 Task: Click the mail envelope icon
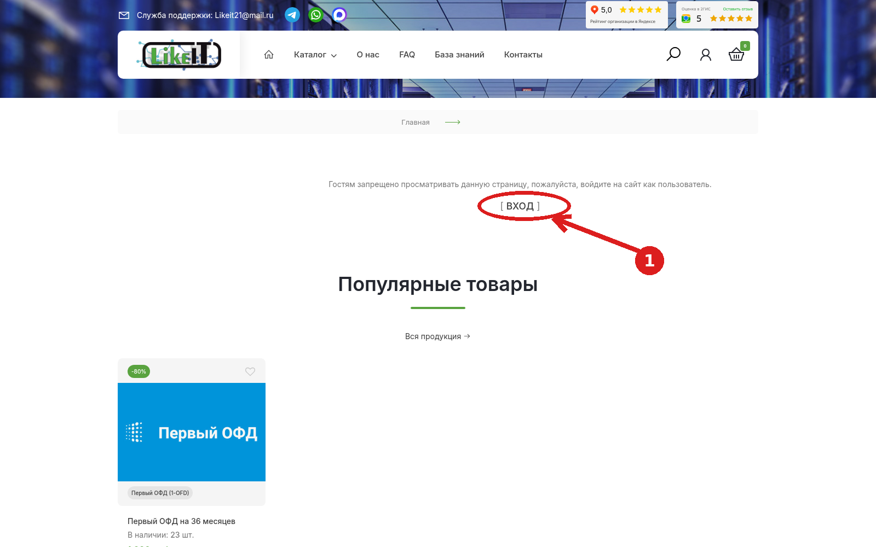[x=124, y=15]
